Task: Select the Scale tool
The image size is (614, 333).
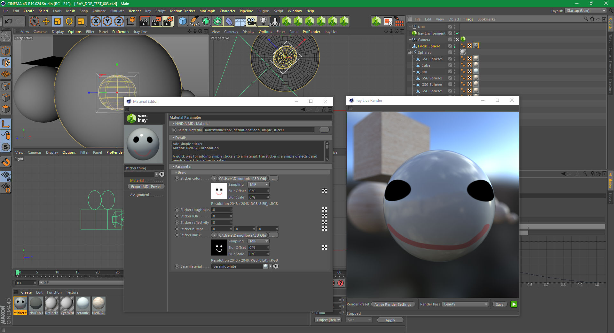Action: pyautogui.click(x=58, y=21)
